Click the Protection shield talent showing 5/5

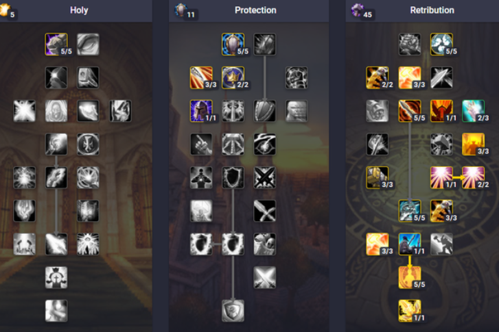[x=233, y=44]
